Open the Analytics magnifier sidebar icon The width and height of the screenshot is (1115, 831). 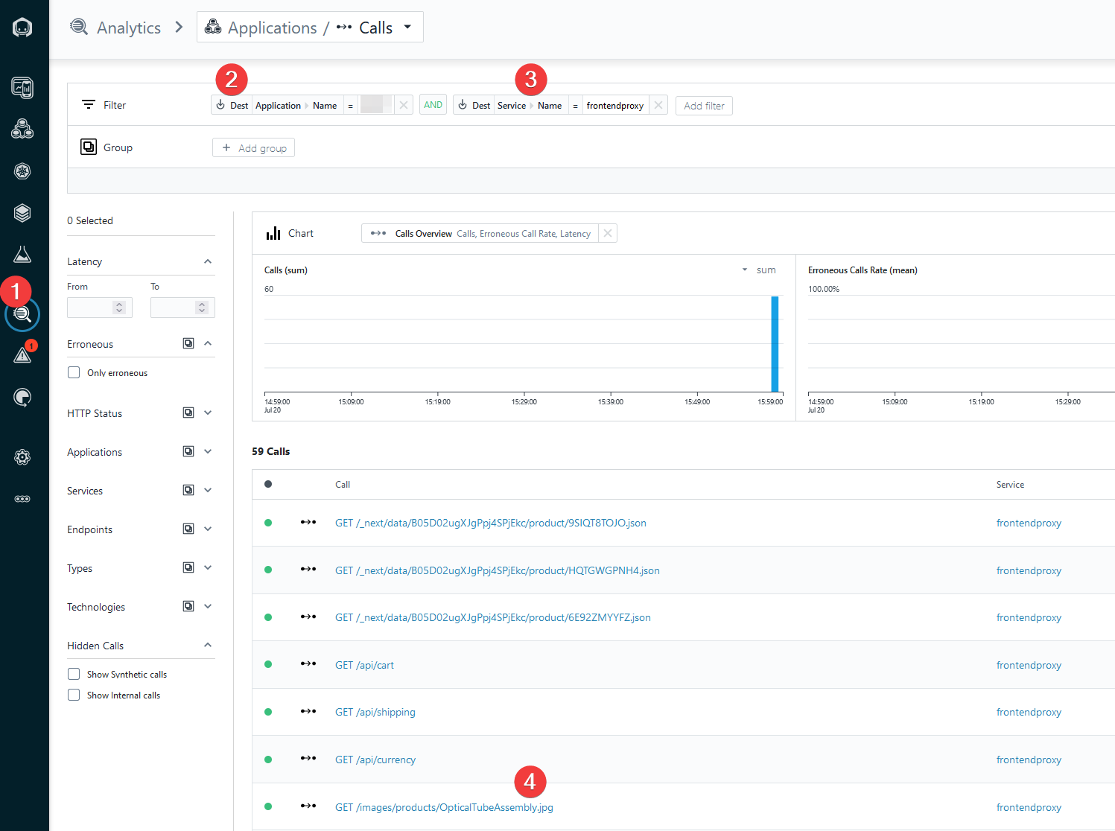22,314
